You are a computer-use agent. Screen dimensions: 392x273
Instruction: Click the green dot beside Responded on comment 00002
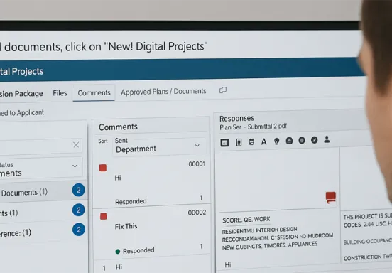tap(118, 252)
